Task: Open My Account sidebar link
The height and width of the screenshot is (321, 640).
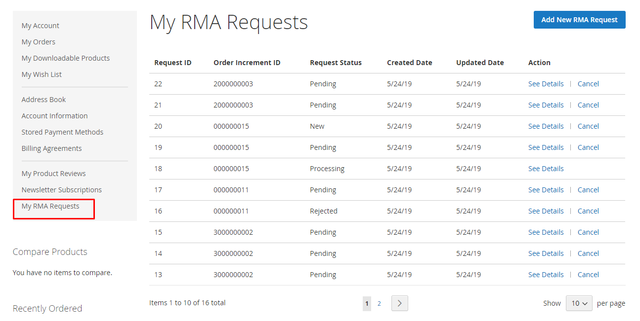Action: click(x=41, y=26)
